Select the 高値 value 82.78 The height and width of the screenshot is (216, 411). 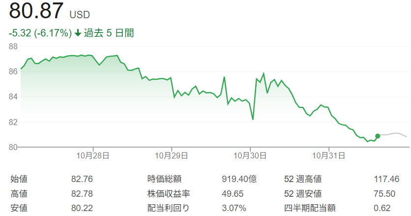(82, 193)
